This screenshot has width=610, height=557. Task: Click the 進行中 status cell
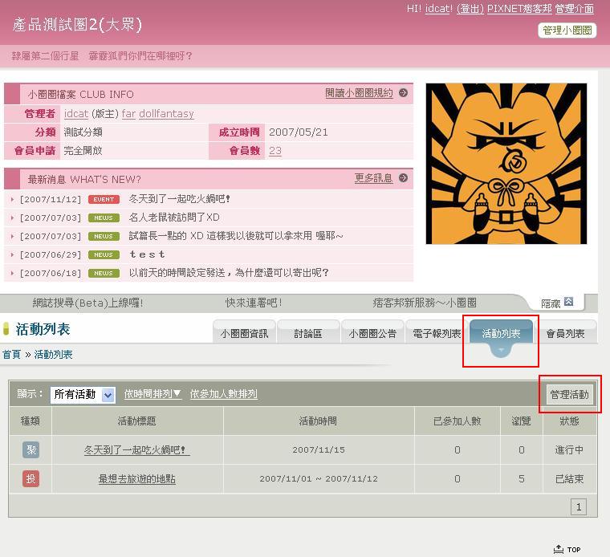click(x=570, y=450)
